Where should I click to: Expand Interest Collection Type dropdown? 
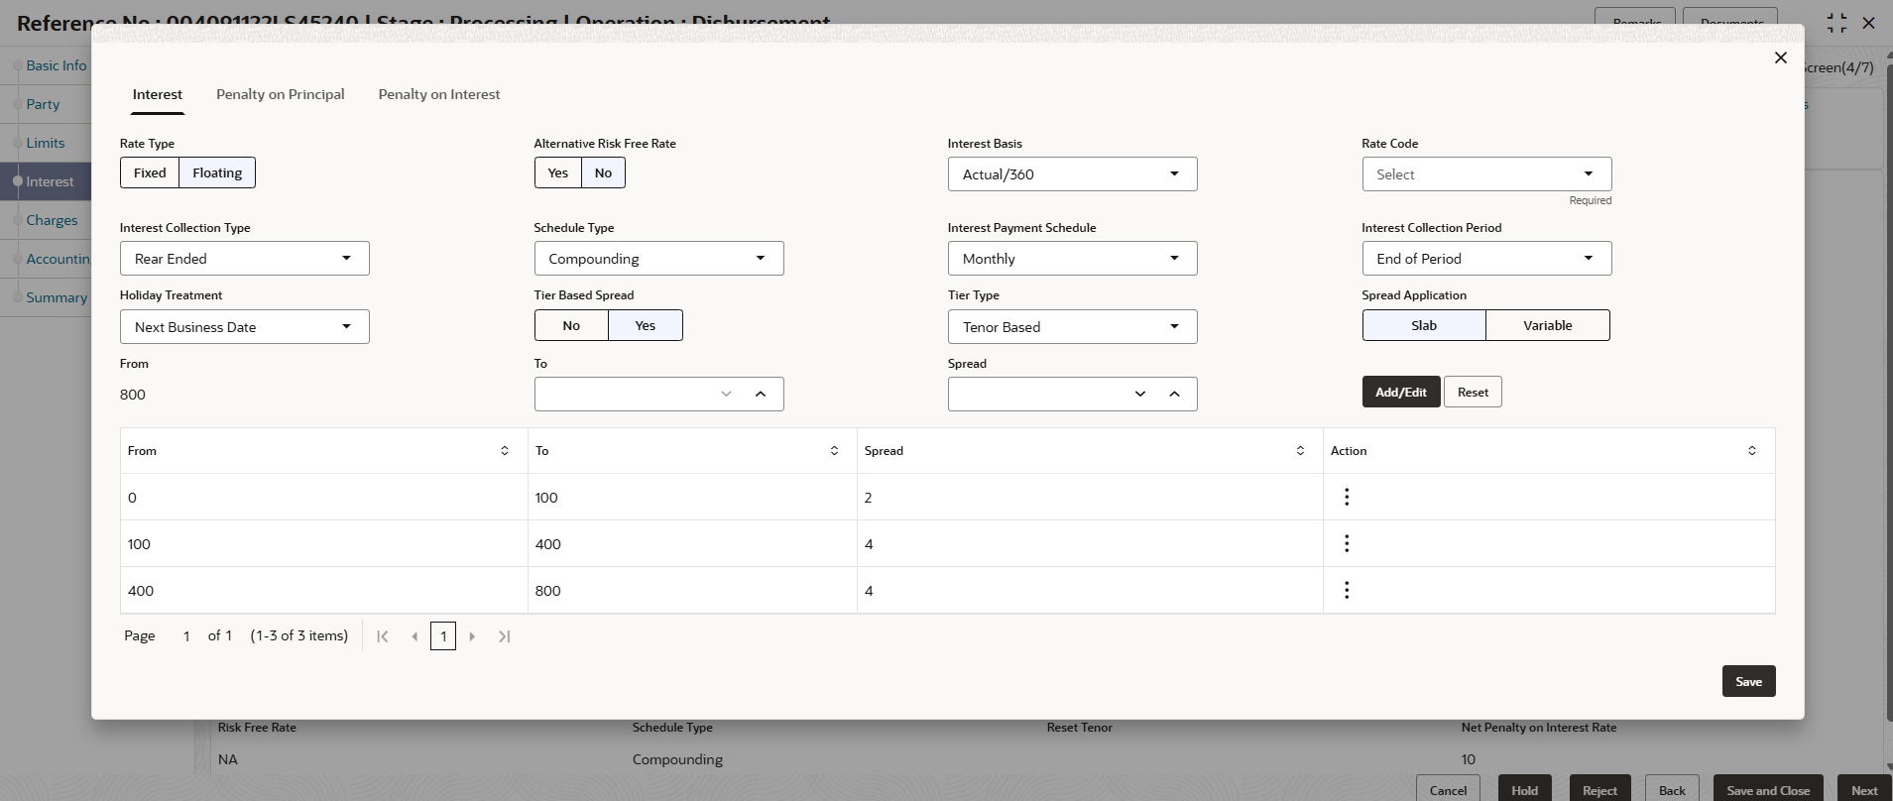(x=244, y=259)
